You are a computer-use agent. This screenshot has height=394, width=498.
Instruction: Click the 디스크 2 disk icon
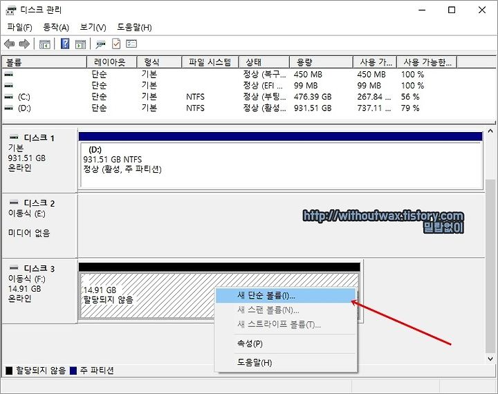point(14,203)
